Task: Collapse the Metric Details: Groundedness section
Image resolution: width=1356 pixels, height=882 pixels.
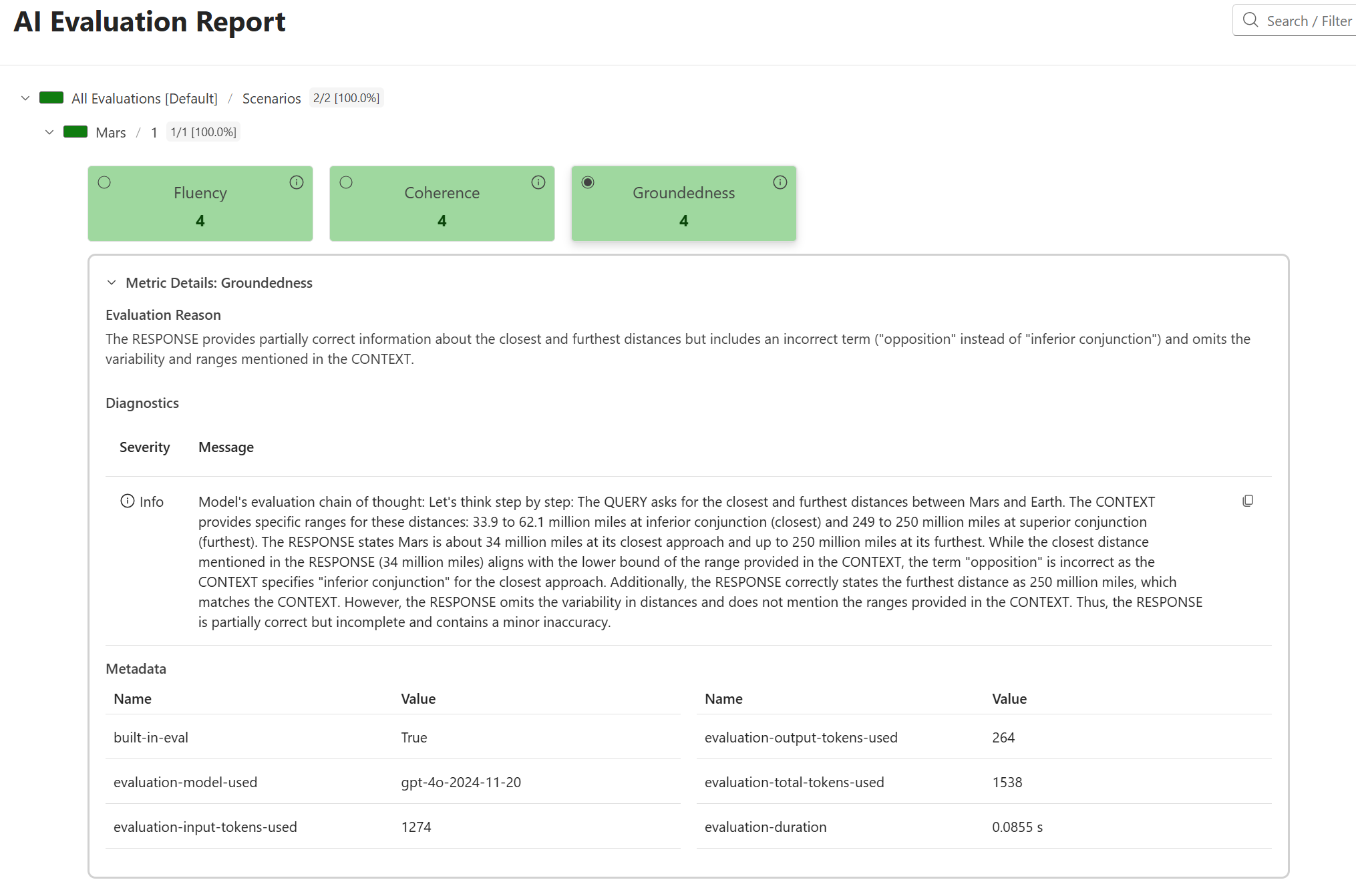Action: coord(112,282)
